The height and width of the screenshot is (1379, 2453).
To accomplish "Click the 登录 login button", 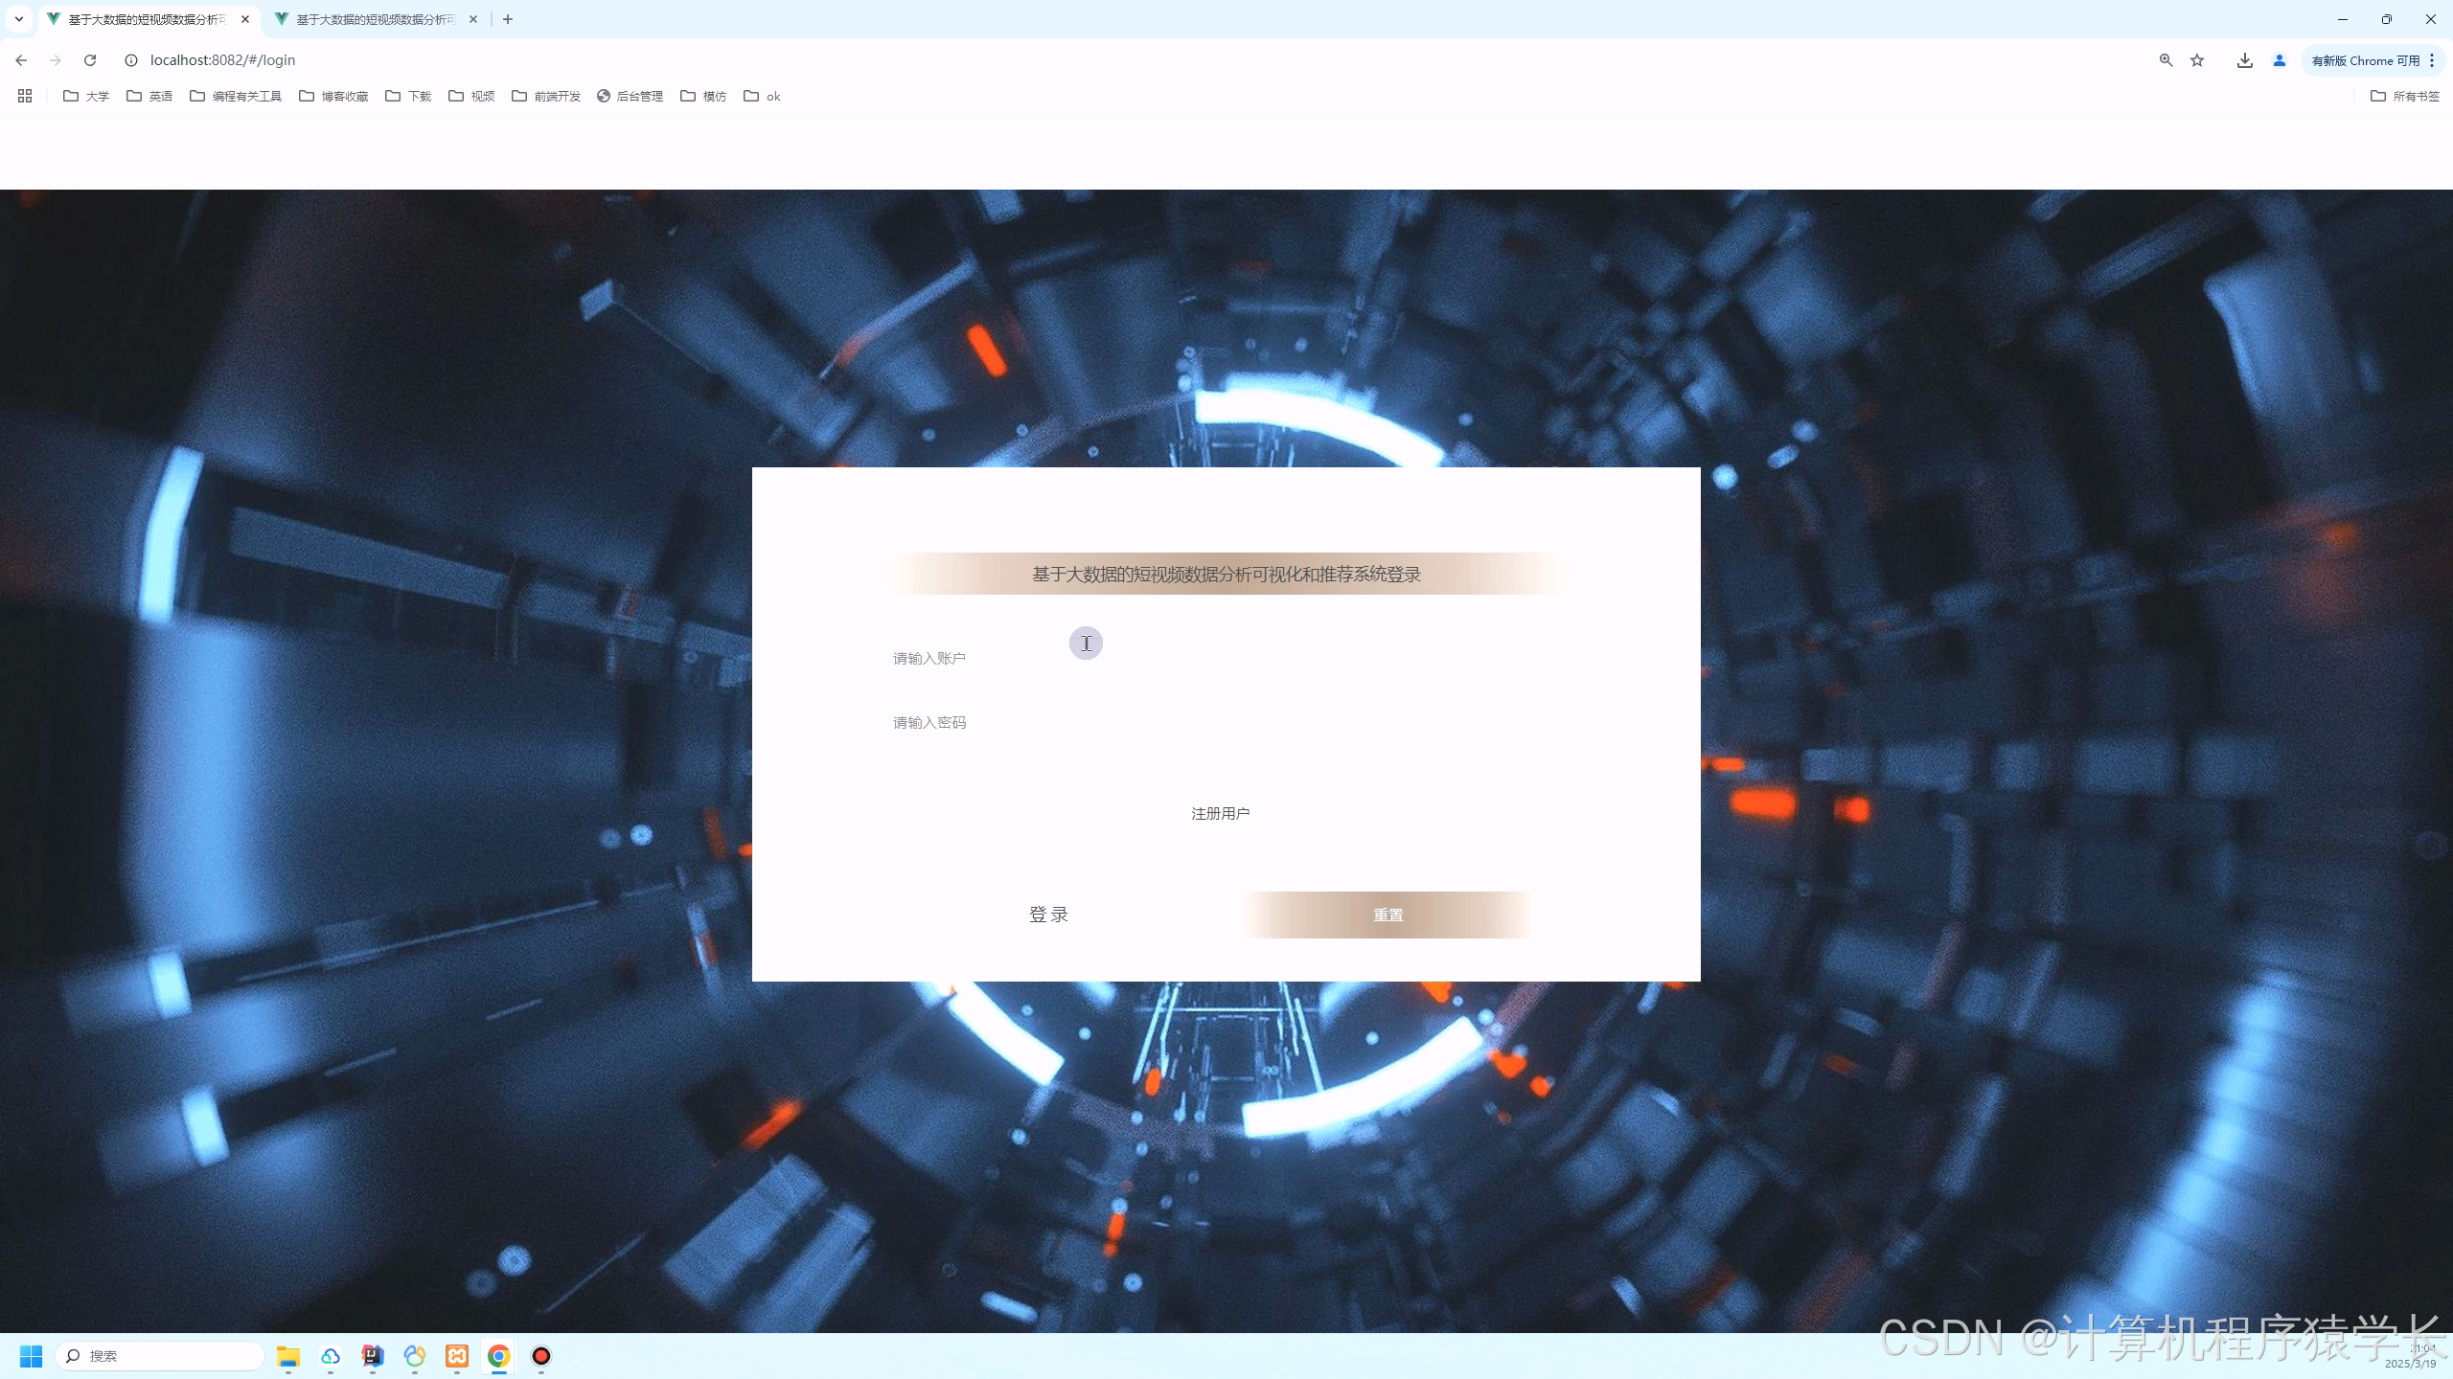I will [1048, 915].
